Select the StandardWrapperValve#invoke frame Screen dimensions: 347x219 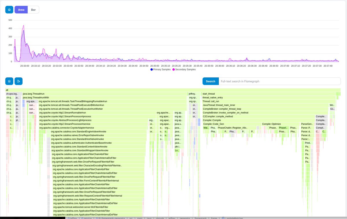tap(99, 150)
